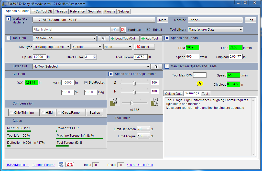Enable the HSM compensation checkbox
This screenshot has width=262, height=171.
point(43,113)
